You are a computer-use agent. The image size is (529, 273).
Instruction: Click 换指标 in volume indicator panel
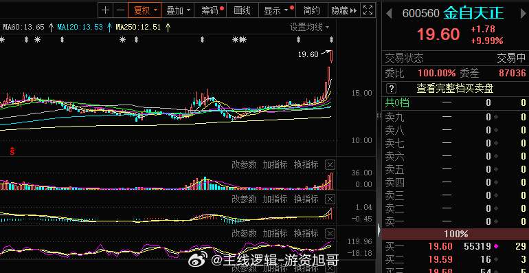pyautogui.click(x=306, y=165)
